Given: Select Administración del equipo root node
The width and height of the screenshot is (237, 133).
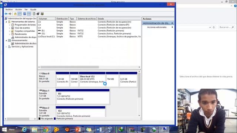Looking at the screenshot, I should 22,18.
